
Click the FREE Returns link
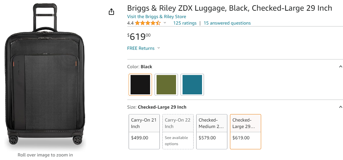pos(141,48)
